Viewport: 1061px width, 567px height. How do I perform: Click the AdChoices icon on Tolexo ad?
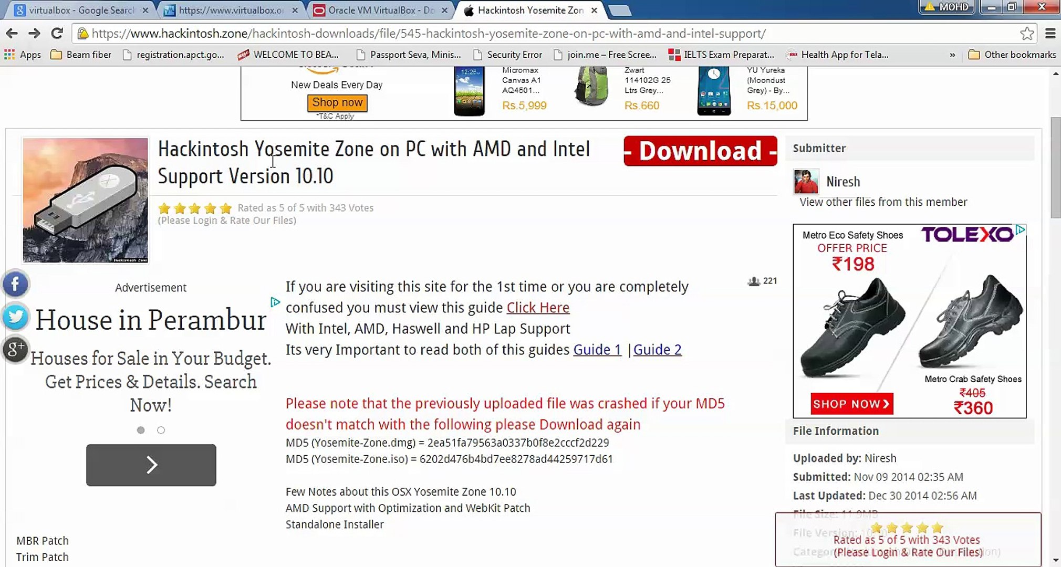tap(1021, 229)
